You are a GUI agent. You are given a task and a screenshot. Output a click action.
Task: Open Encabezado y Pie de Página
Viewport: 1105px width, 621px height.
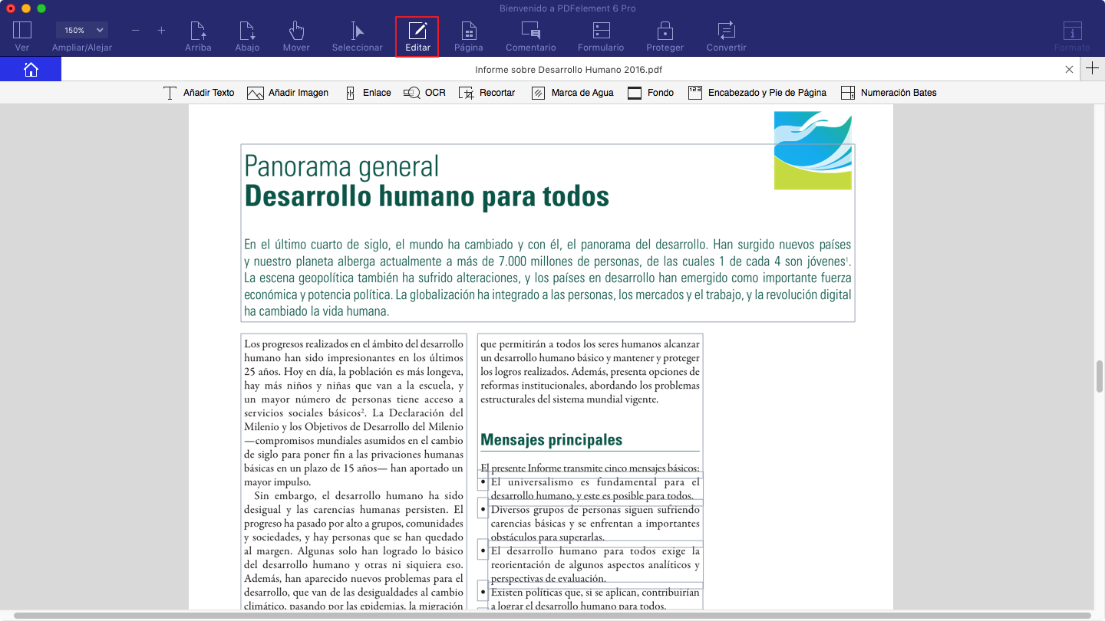[x=757, y=93]
